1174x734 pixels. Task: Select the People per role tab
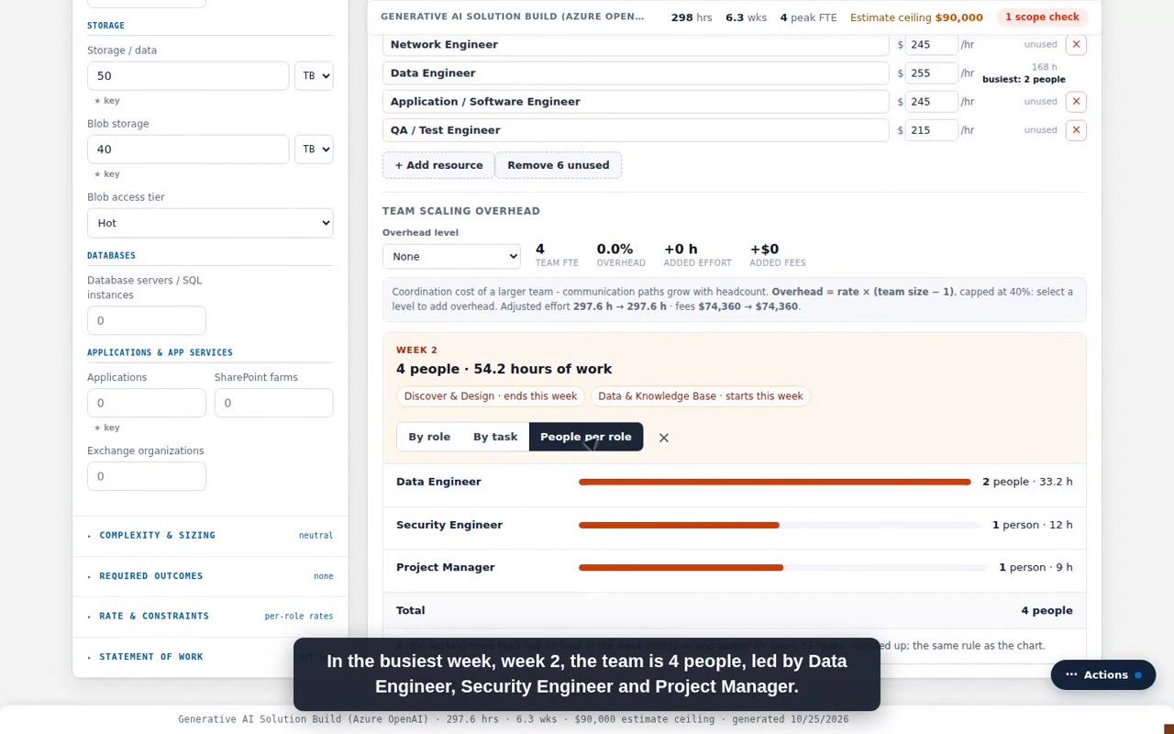586,437
